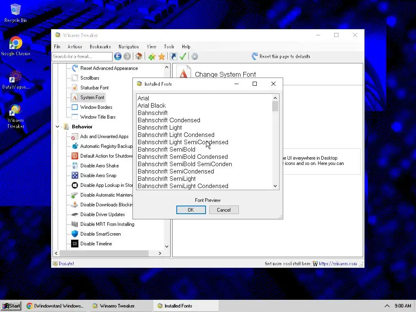Click tree panel scroll-down arrow
Image resolution: width=416 pixels, height=312 pixels.
coord(167,247)
